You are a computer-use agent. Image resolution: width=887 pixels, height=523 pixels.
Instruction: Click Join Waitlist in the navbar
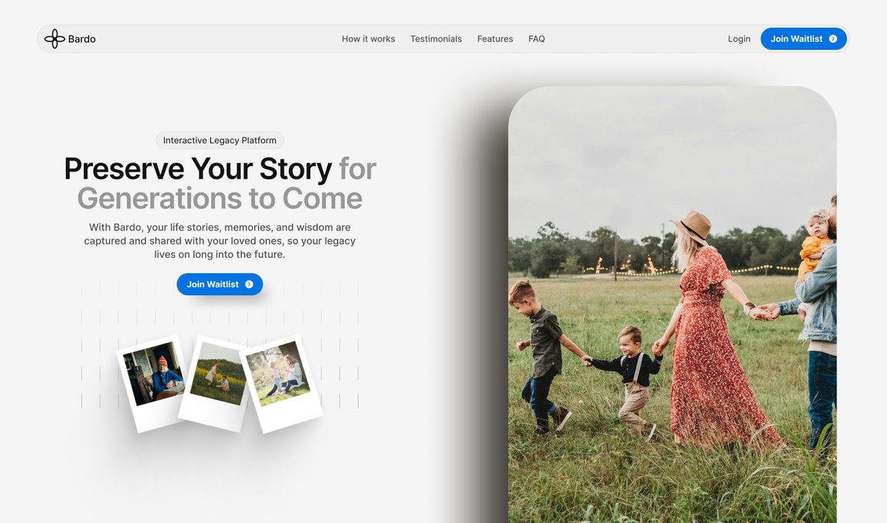click(x=803, y=39)
